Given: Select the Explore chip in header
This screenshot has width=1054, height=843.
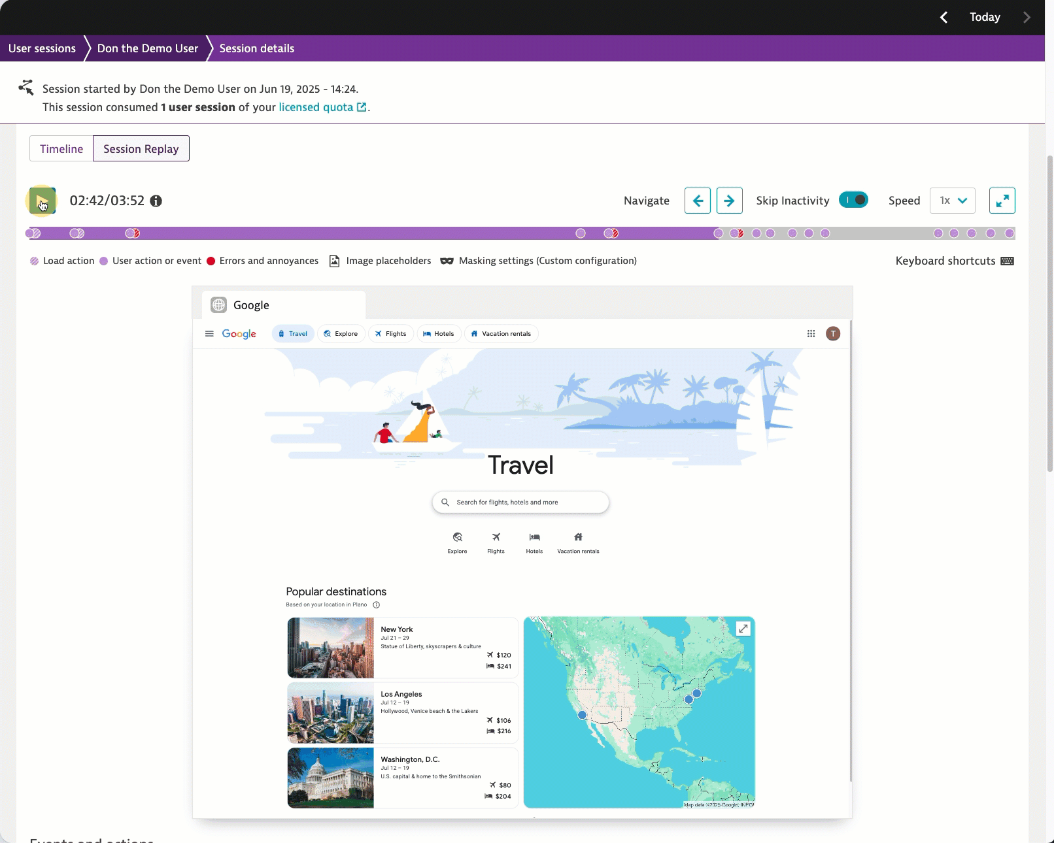Looking at the screenshot, I should 341,334.
